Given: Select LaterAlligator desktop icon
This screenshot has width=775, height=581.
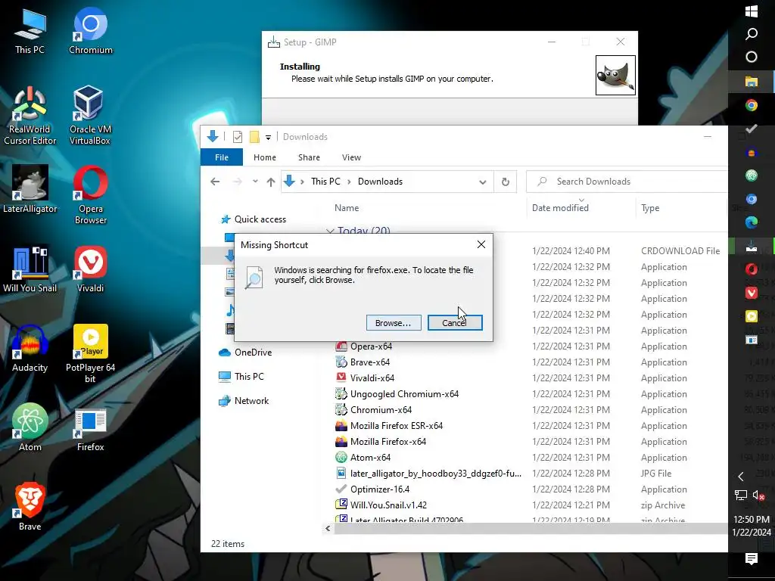Looking at the screenshot, I should pos(30,190).
